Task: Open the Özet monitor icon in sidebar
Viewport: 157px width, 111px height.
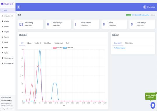Action: (x=3, y=11)
